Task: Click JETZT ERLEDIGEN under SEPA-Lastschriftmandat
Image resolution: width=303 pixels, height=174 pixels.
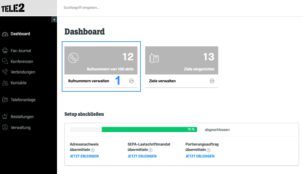Action: coord(142,156)
